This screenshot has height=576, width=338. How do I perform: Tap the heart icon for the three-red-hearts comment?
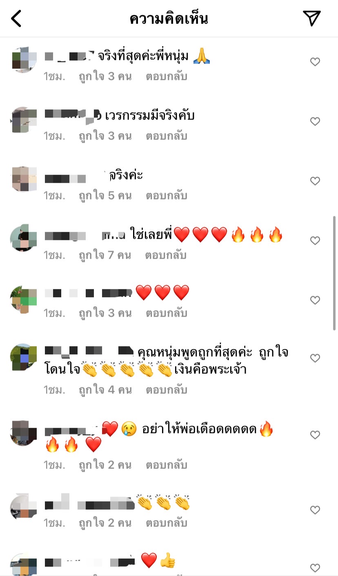tap(315, 300)
